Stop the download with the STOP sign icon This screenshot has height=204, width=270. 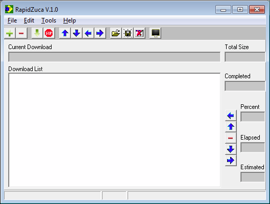[x=49, y=33]
